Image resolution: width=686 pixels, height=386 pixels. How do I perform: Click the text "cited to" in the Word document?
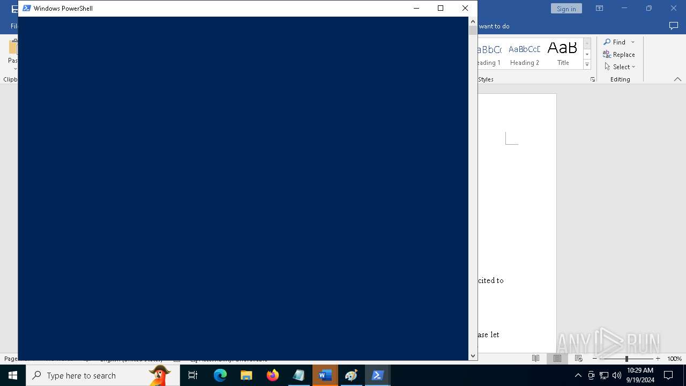click(491, 280)
